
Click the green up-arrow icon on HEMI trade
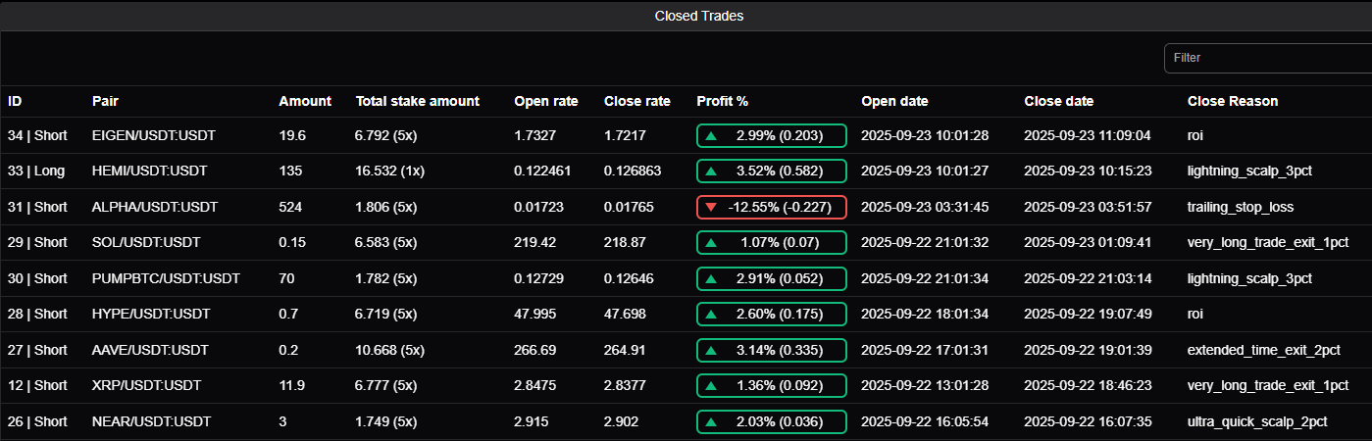pos(711,171)
